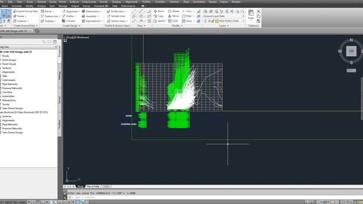Switch to the Plan & Profile layout tab
363x204 pixels.
tap(93, 186)
